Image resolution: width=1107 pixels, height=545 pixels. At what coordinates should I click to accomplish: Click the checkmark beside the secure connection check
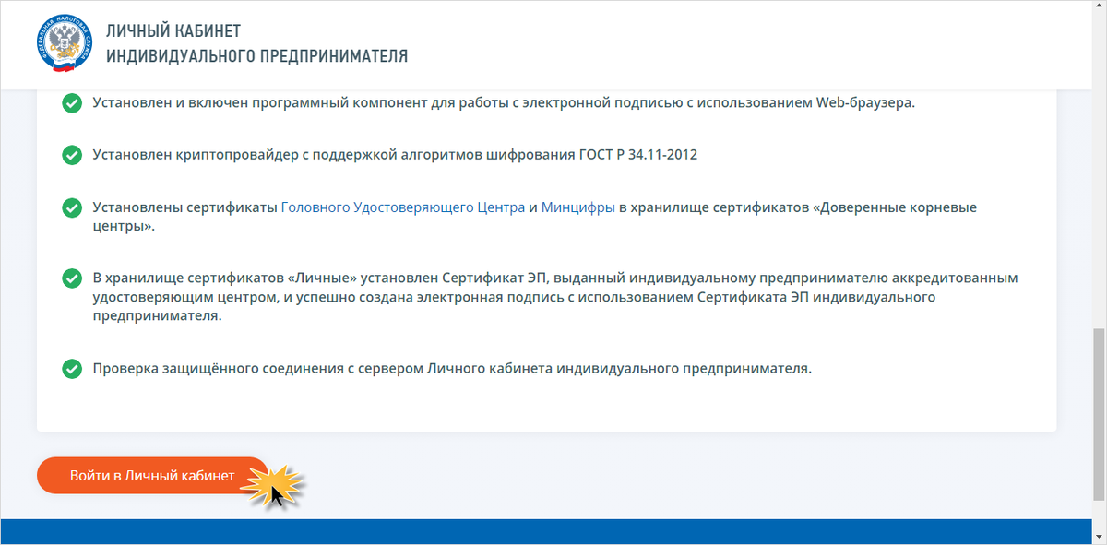click(x=72, y=368)
